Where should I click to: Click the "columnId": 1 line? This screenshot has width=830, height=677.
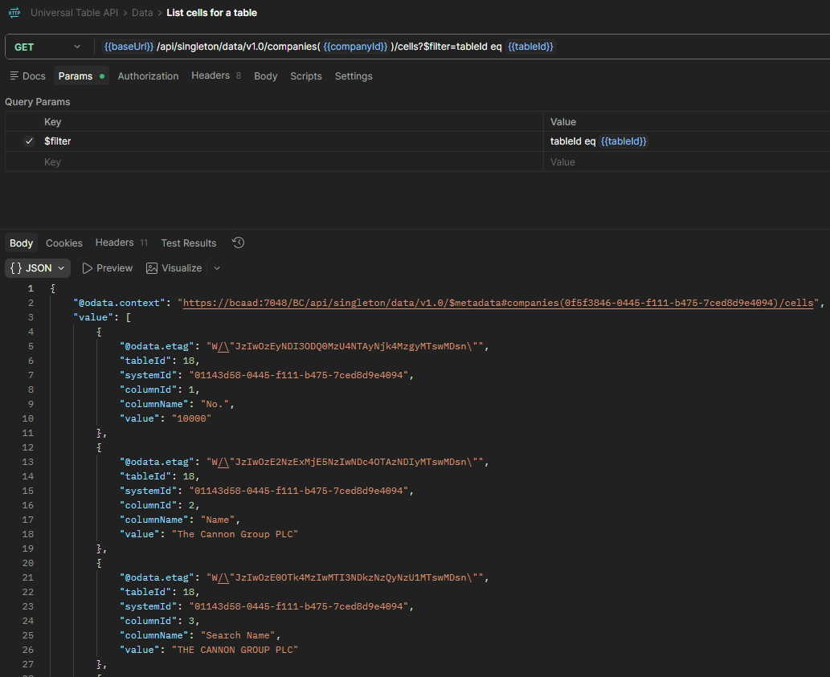[x=159, y=389]
